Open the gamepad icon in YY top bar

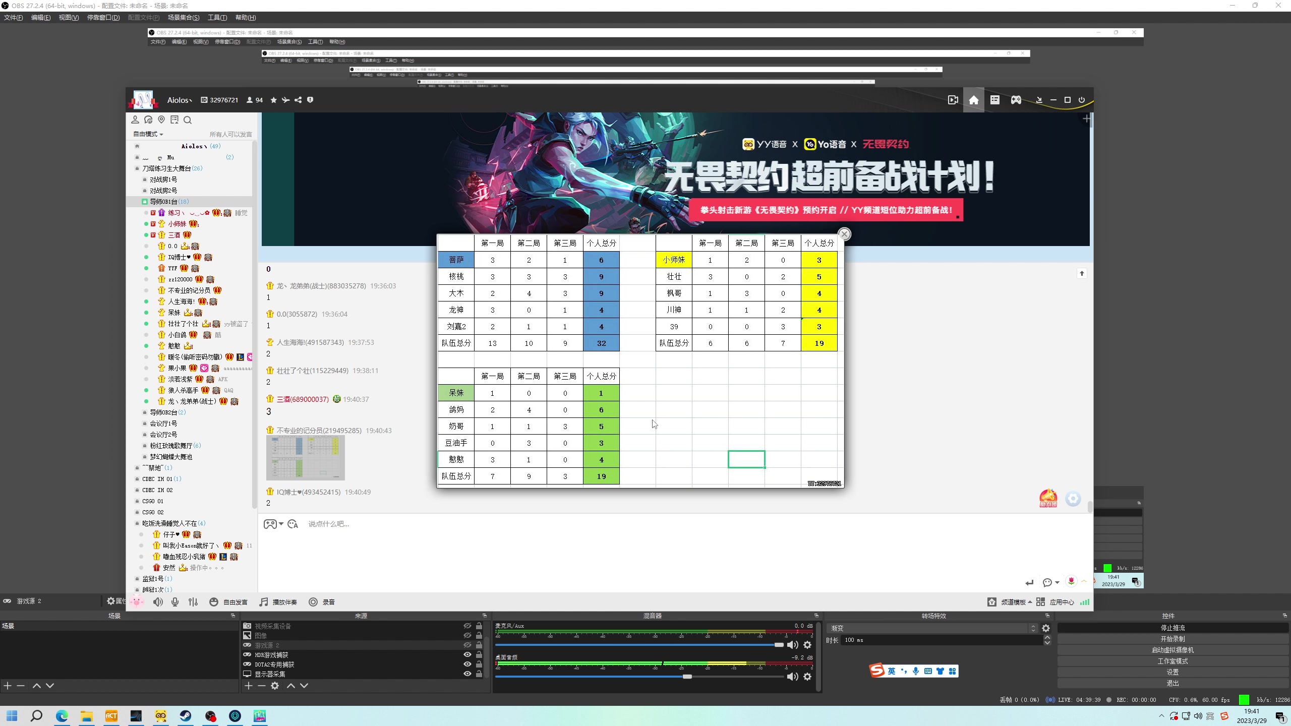(x=1016, y=100)
